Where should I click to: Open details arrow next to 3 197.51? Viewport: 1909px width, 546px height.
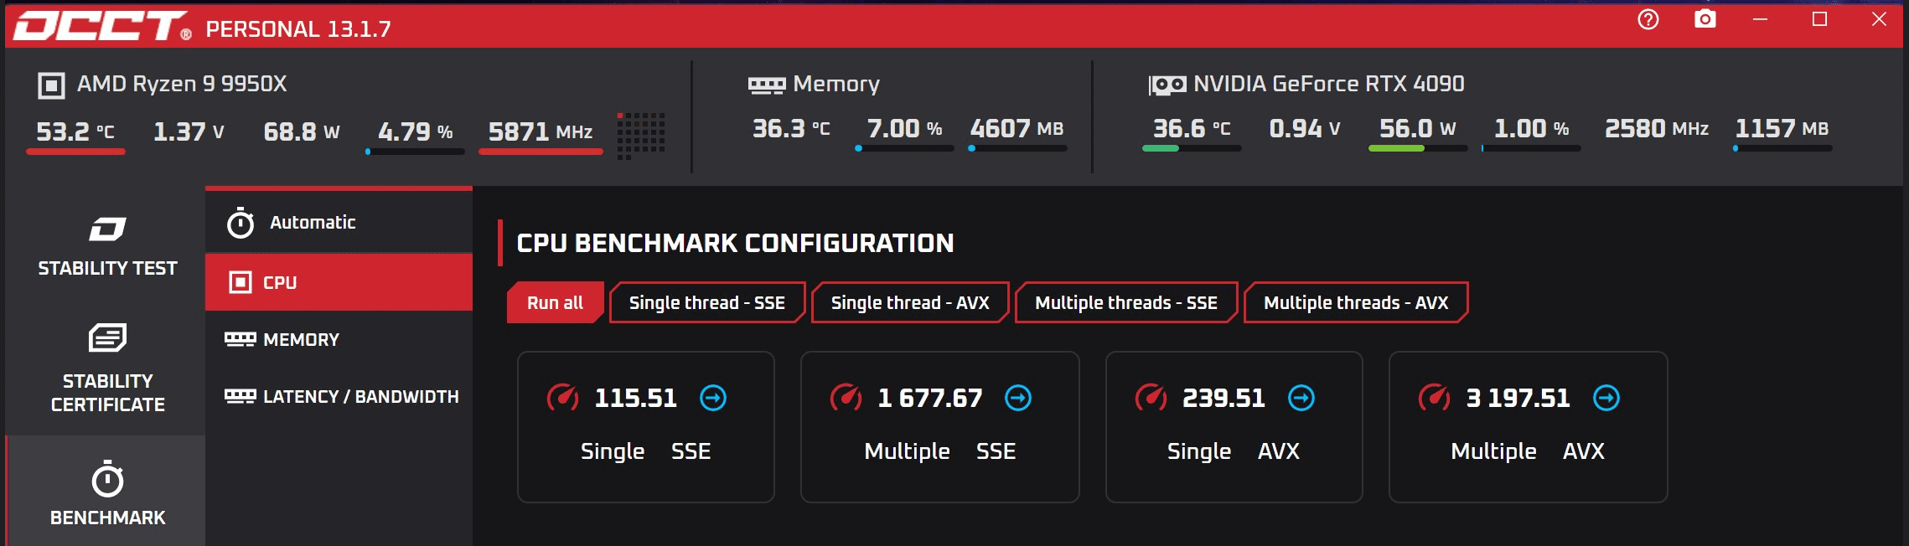coord(1606,398)
